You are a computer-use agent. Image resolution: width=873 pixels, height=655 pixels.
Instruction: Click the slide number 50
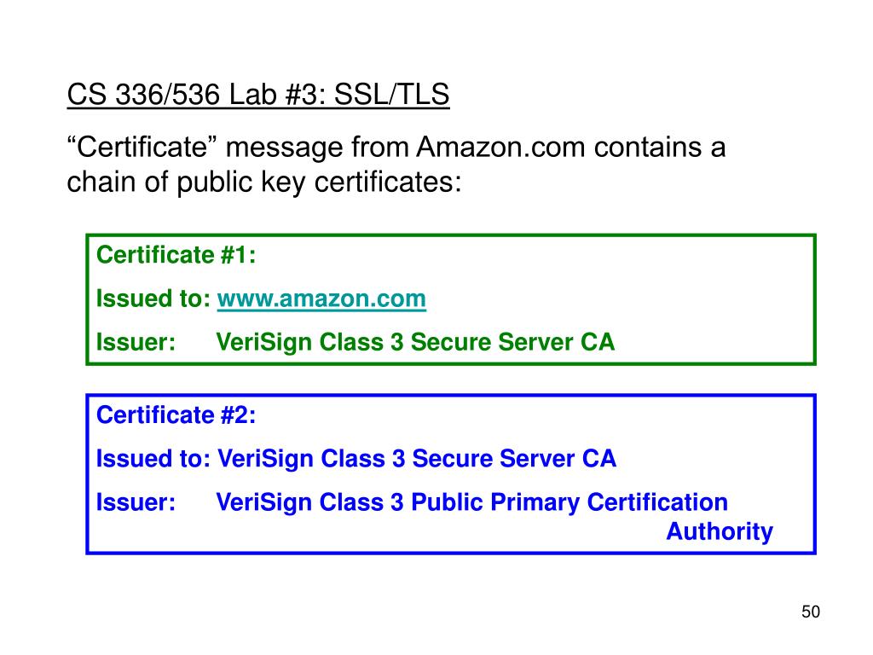click(x=811, y=612)
